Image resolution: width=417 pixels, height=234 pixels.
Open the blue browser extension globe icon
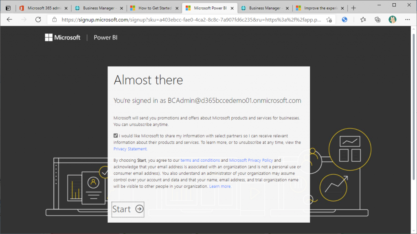coord(345,19)
